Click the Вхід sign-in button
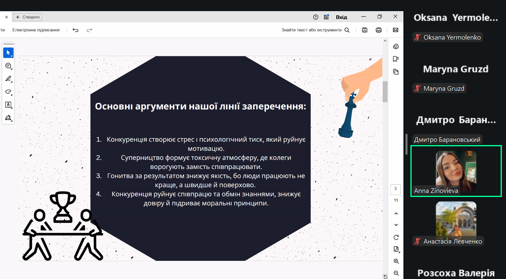506x279 pixels. (x=341, y=17)
